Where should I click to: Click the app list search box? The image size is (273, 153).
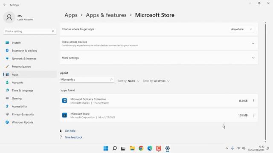[x=87, y=79]
